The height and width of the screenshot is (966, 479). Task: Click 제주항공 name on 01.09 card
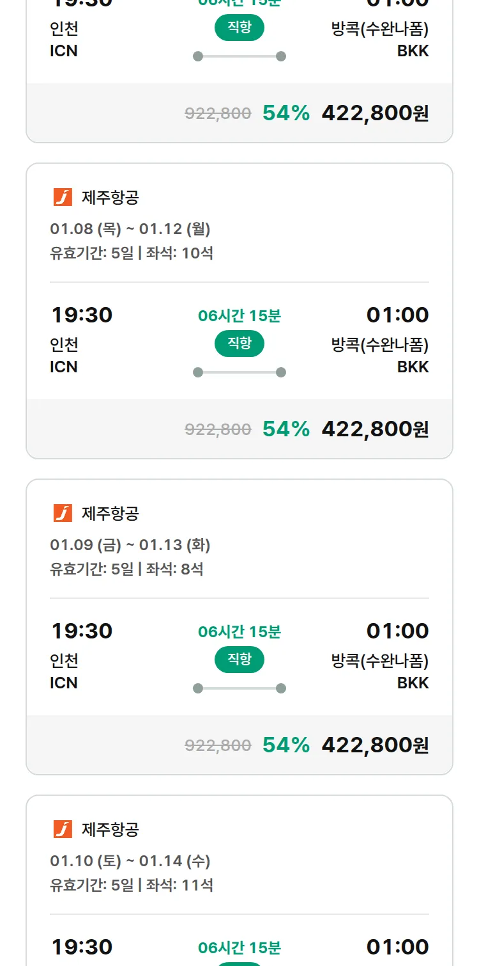(x=110, y=513)
